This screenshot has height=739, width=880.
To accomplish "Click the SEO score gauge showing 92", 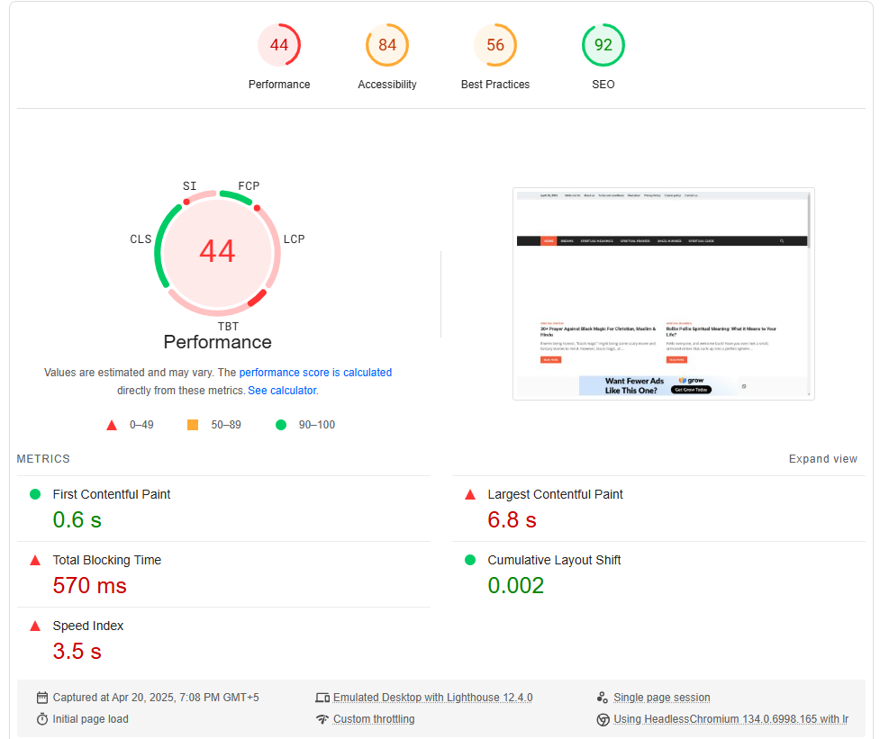I will (603, 45).
